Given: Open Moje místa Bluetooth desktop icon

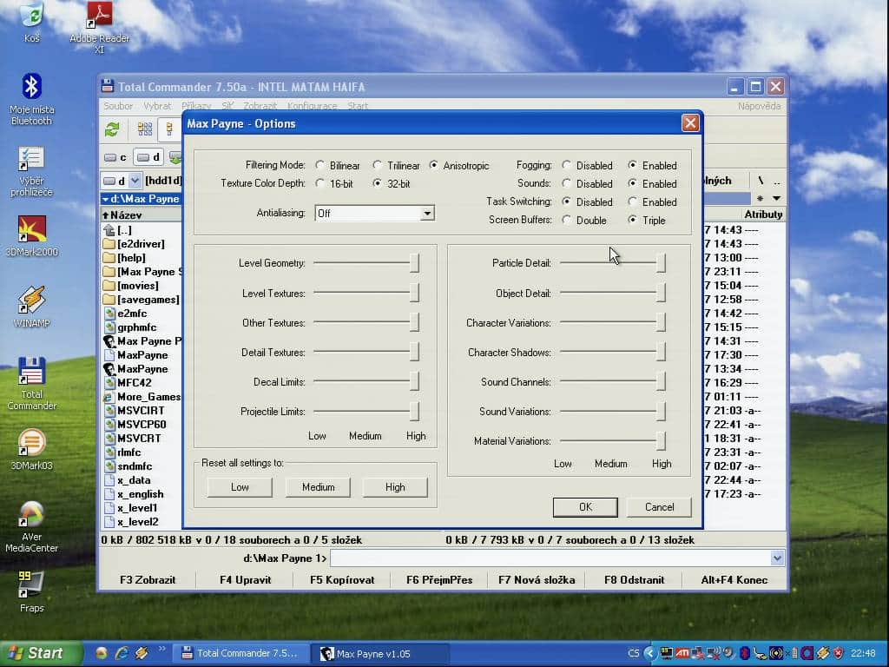Looking at the screenshot, I should (31, 99).
